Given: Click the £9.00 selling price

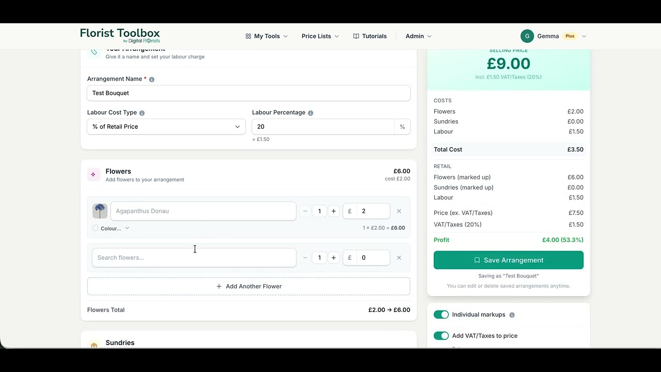Looking at the screenshot, I should (x=509, y=64).
